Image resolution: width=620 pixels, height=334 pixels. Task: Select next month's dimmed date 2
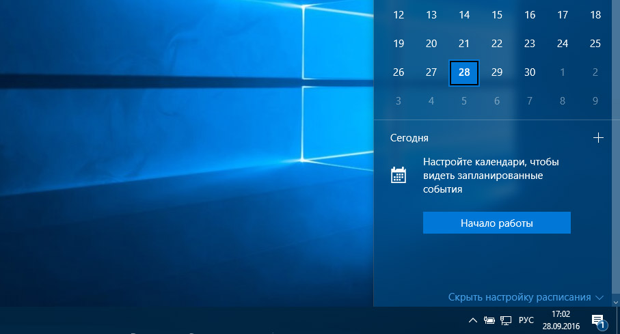click(595, 72)
